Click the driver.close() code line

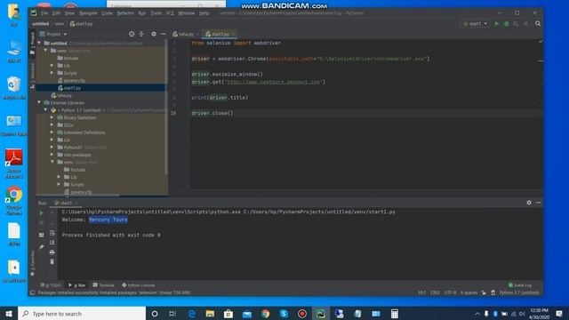212,113
